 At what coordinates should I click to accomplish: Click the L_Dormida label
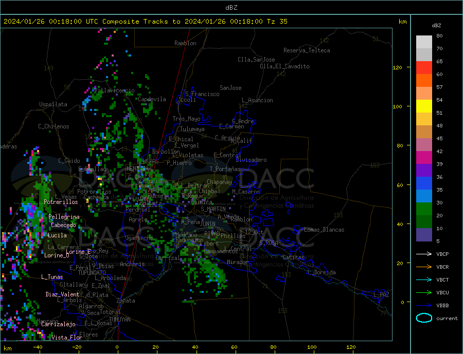tap(322, 272)
